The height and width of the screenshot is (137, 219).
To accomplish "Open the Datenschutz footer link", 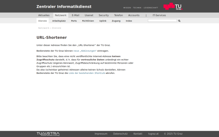I will [x=120, y=134].
